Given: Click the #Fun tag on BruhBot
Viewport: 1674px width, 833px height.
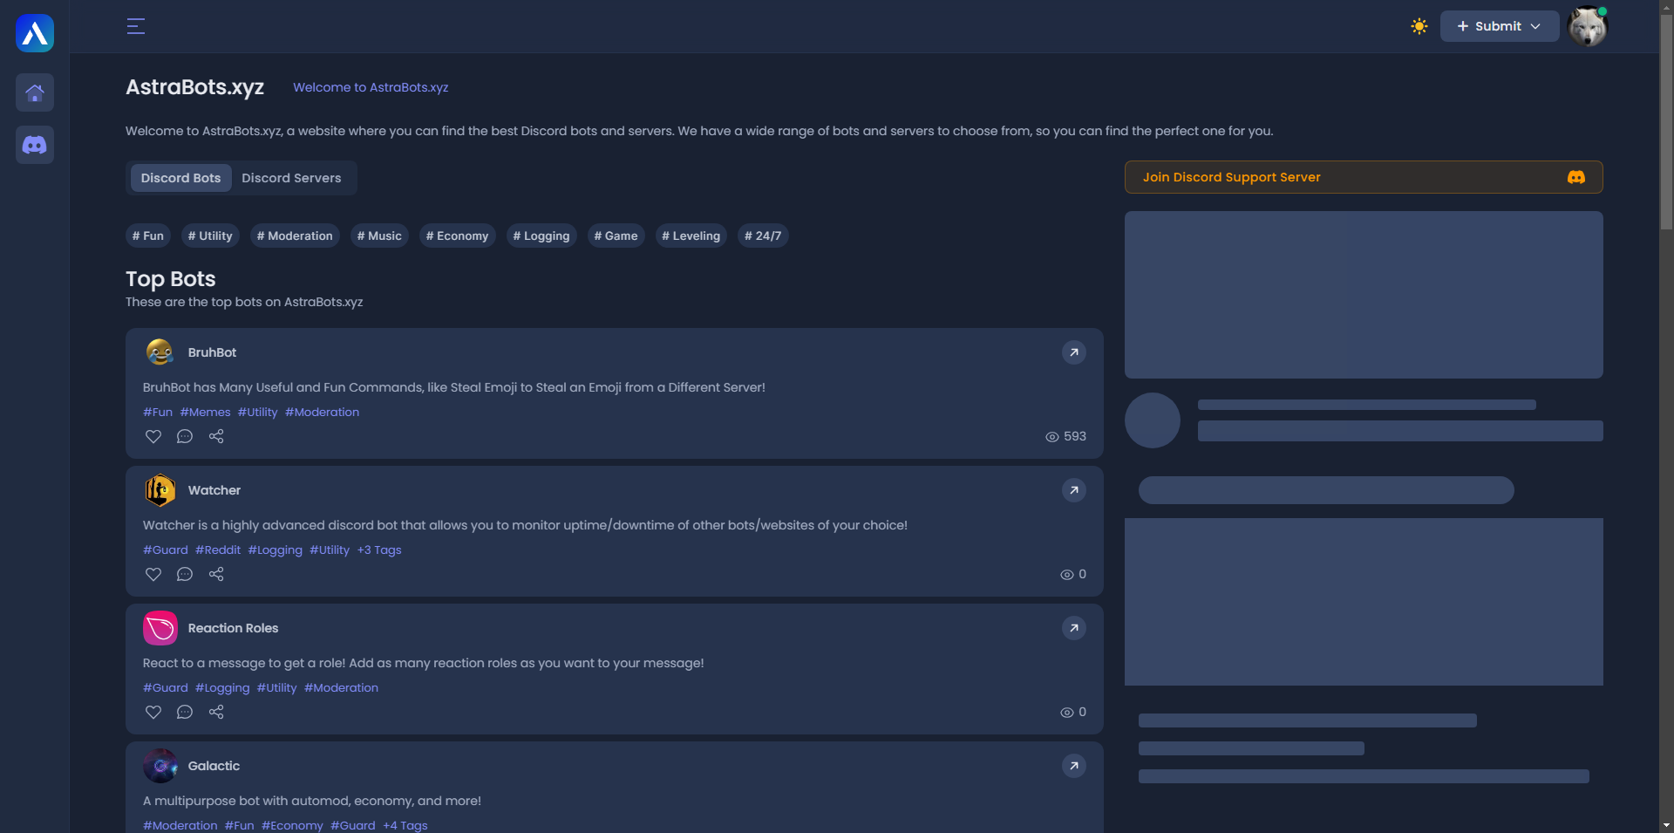Looking at the screenshot, I should (158, 412).
